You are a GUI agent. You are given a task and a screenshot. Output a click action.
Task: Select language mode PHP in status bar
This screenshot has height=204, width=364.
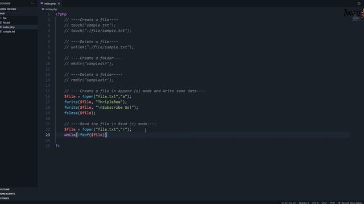pyautogui.click(x=332, y=203)
